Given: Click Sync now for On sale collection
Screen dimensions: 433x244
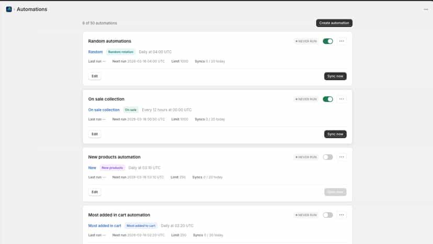Looking at the screenshot, I should [335, 134].
